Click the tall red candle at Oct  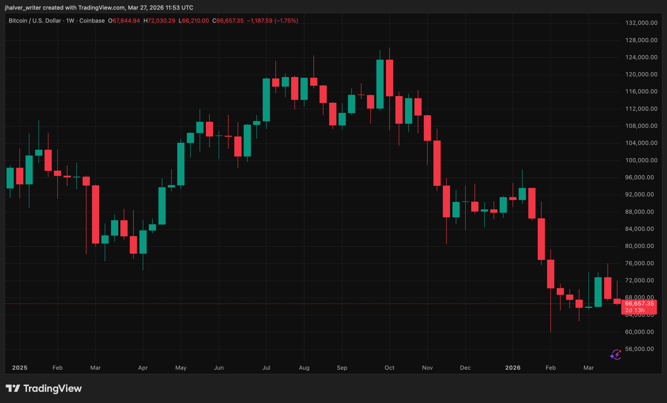point(390,78)
